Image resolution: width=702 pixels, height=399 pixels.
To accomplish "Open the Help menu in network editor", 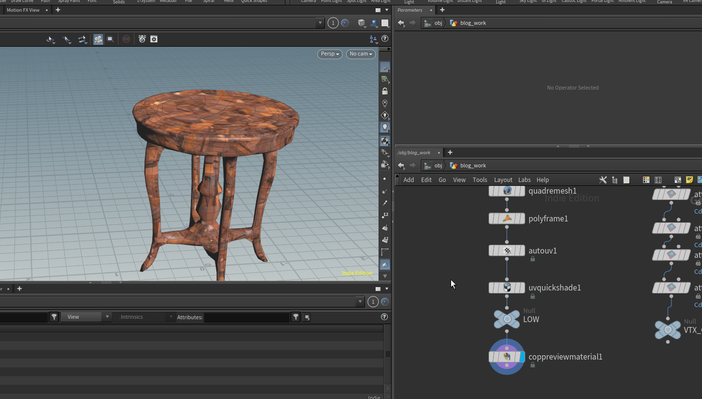I will (543, 180).
